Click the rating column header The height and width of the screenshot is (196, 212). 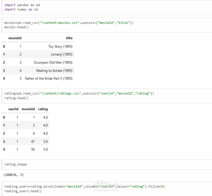43,109
